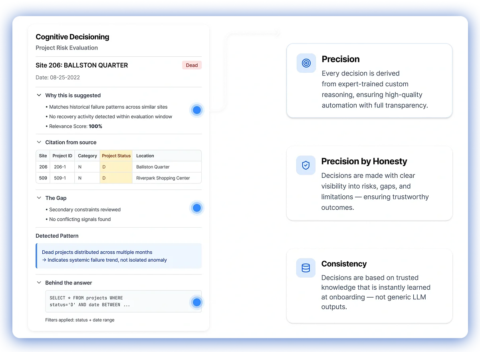Click the Consistency card heading

[x=344, y=264]
